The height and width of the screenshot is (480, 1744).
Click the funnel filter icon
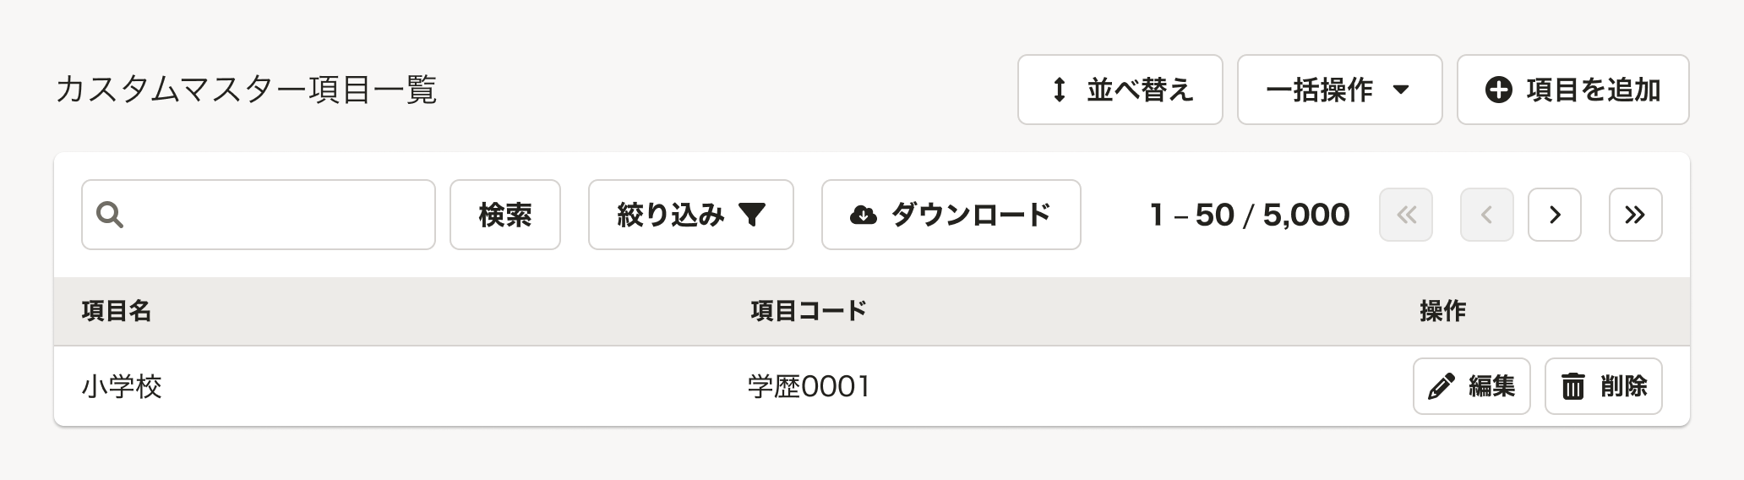pos(751,215)
